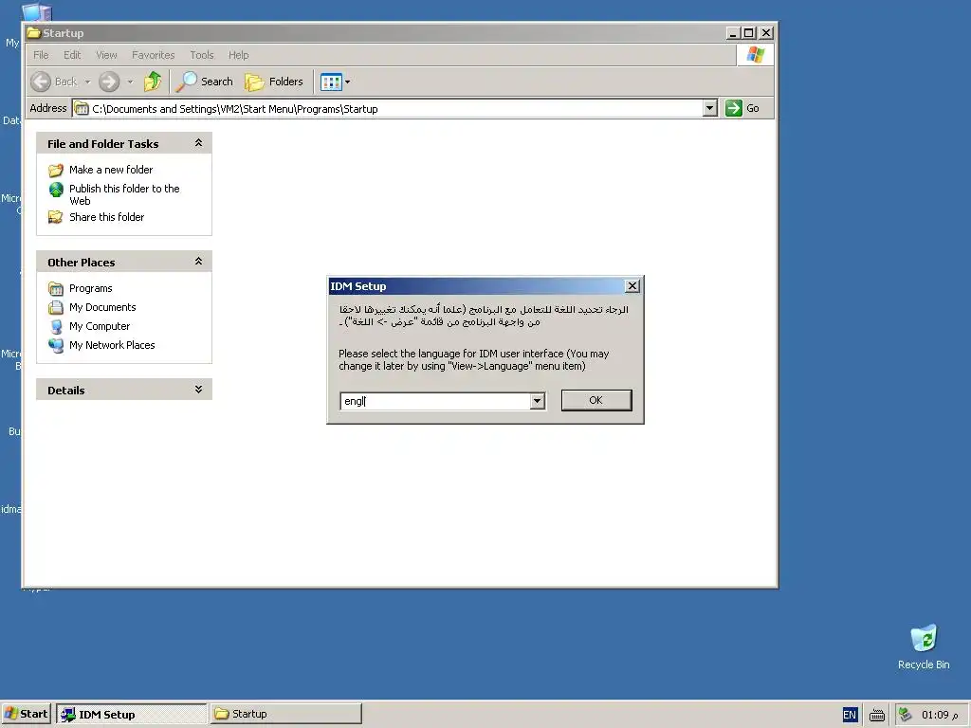Viewport: 971px width, 728px height.
Task: Click the My Network Places icon
Action: 56,345
